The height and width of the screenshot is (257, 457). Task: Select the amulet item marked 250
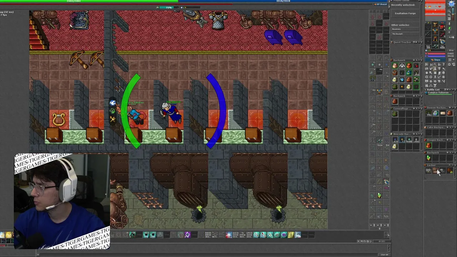point(416,73)
